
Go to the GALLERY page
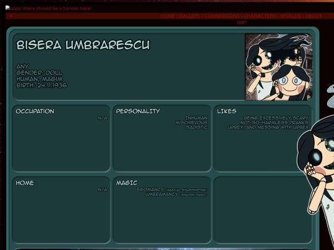[x=190, y=16]
